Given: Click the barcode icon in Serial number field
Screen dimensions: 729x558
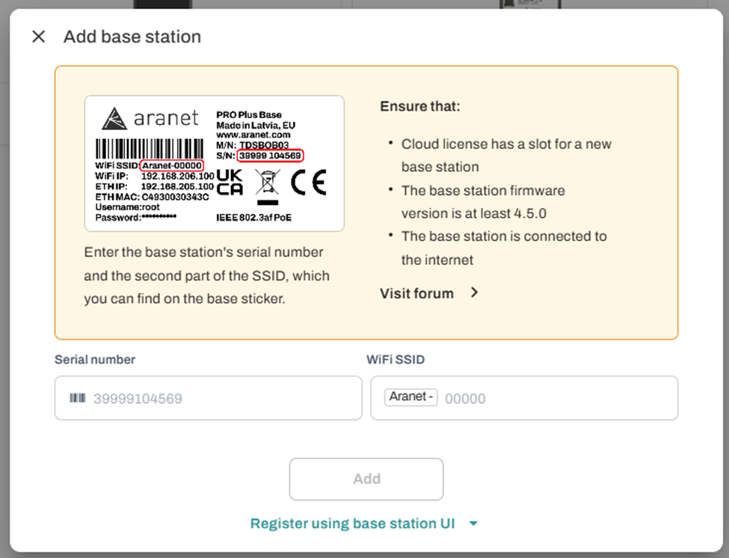Looking at the screenshot, I should point(78,399).
